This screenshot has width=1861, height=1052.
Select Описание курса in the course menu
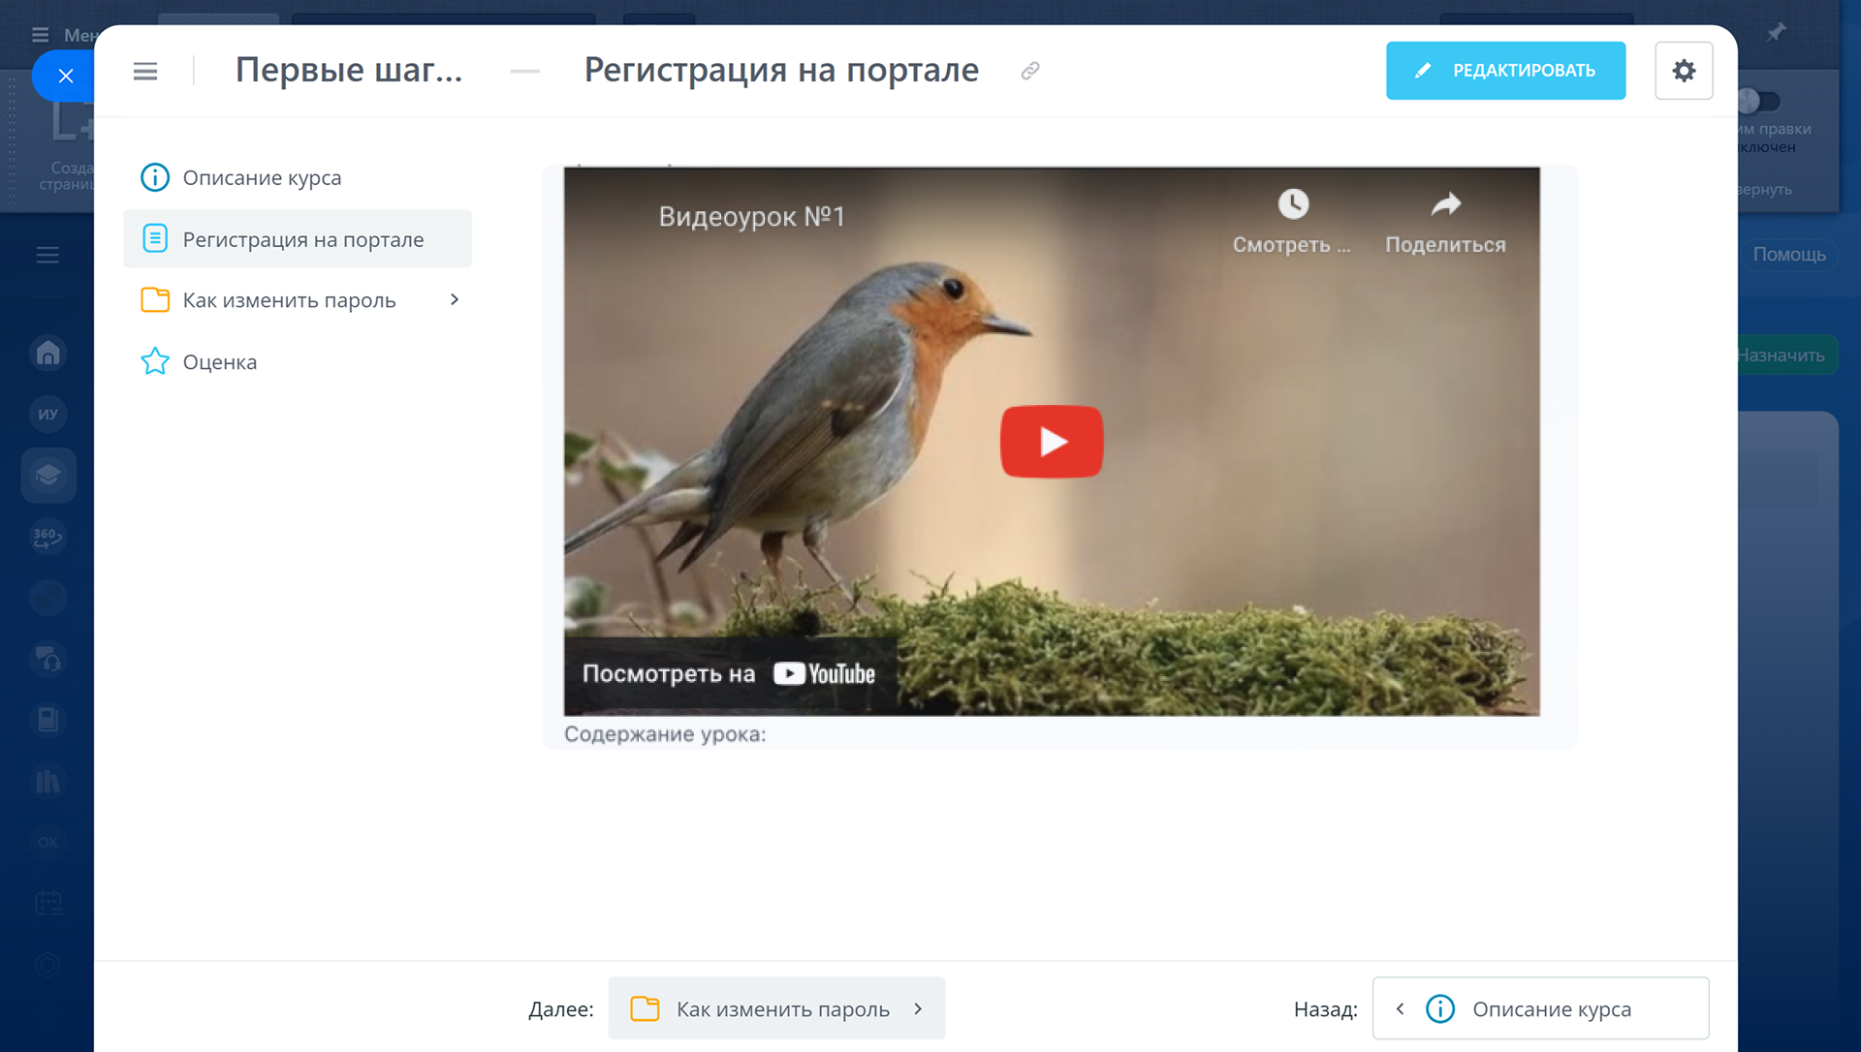point(262,178)
